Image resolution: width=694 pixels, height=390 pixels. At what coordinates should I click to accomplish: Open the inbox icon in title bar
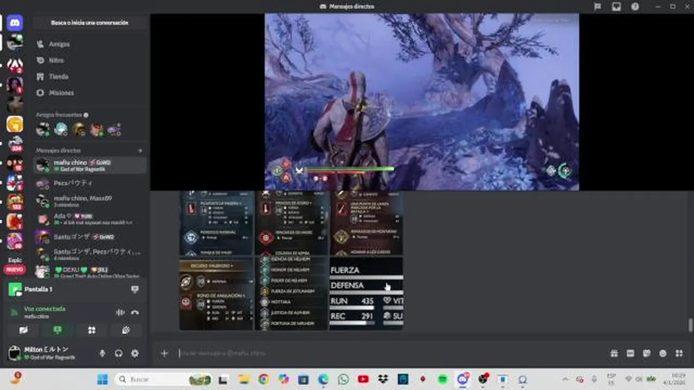[x=616, y=6]
